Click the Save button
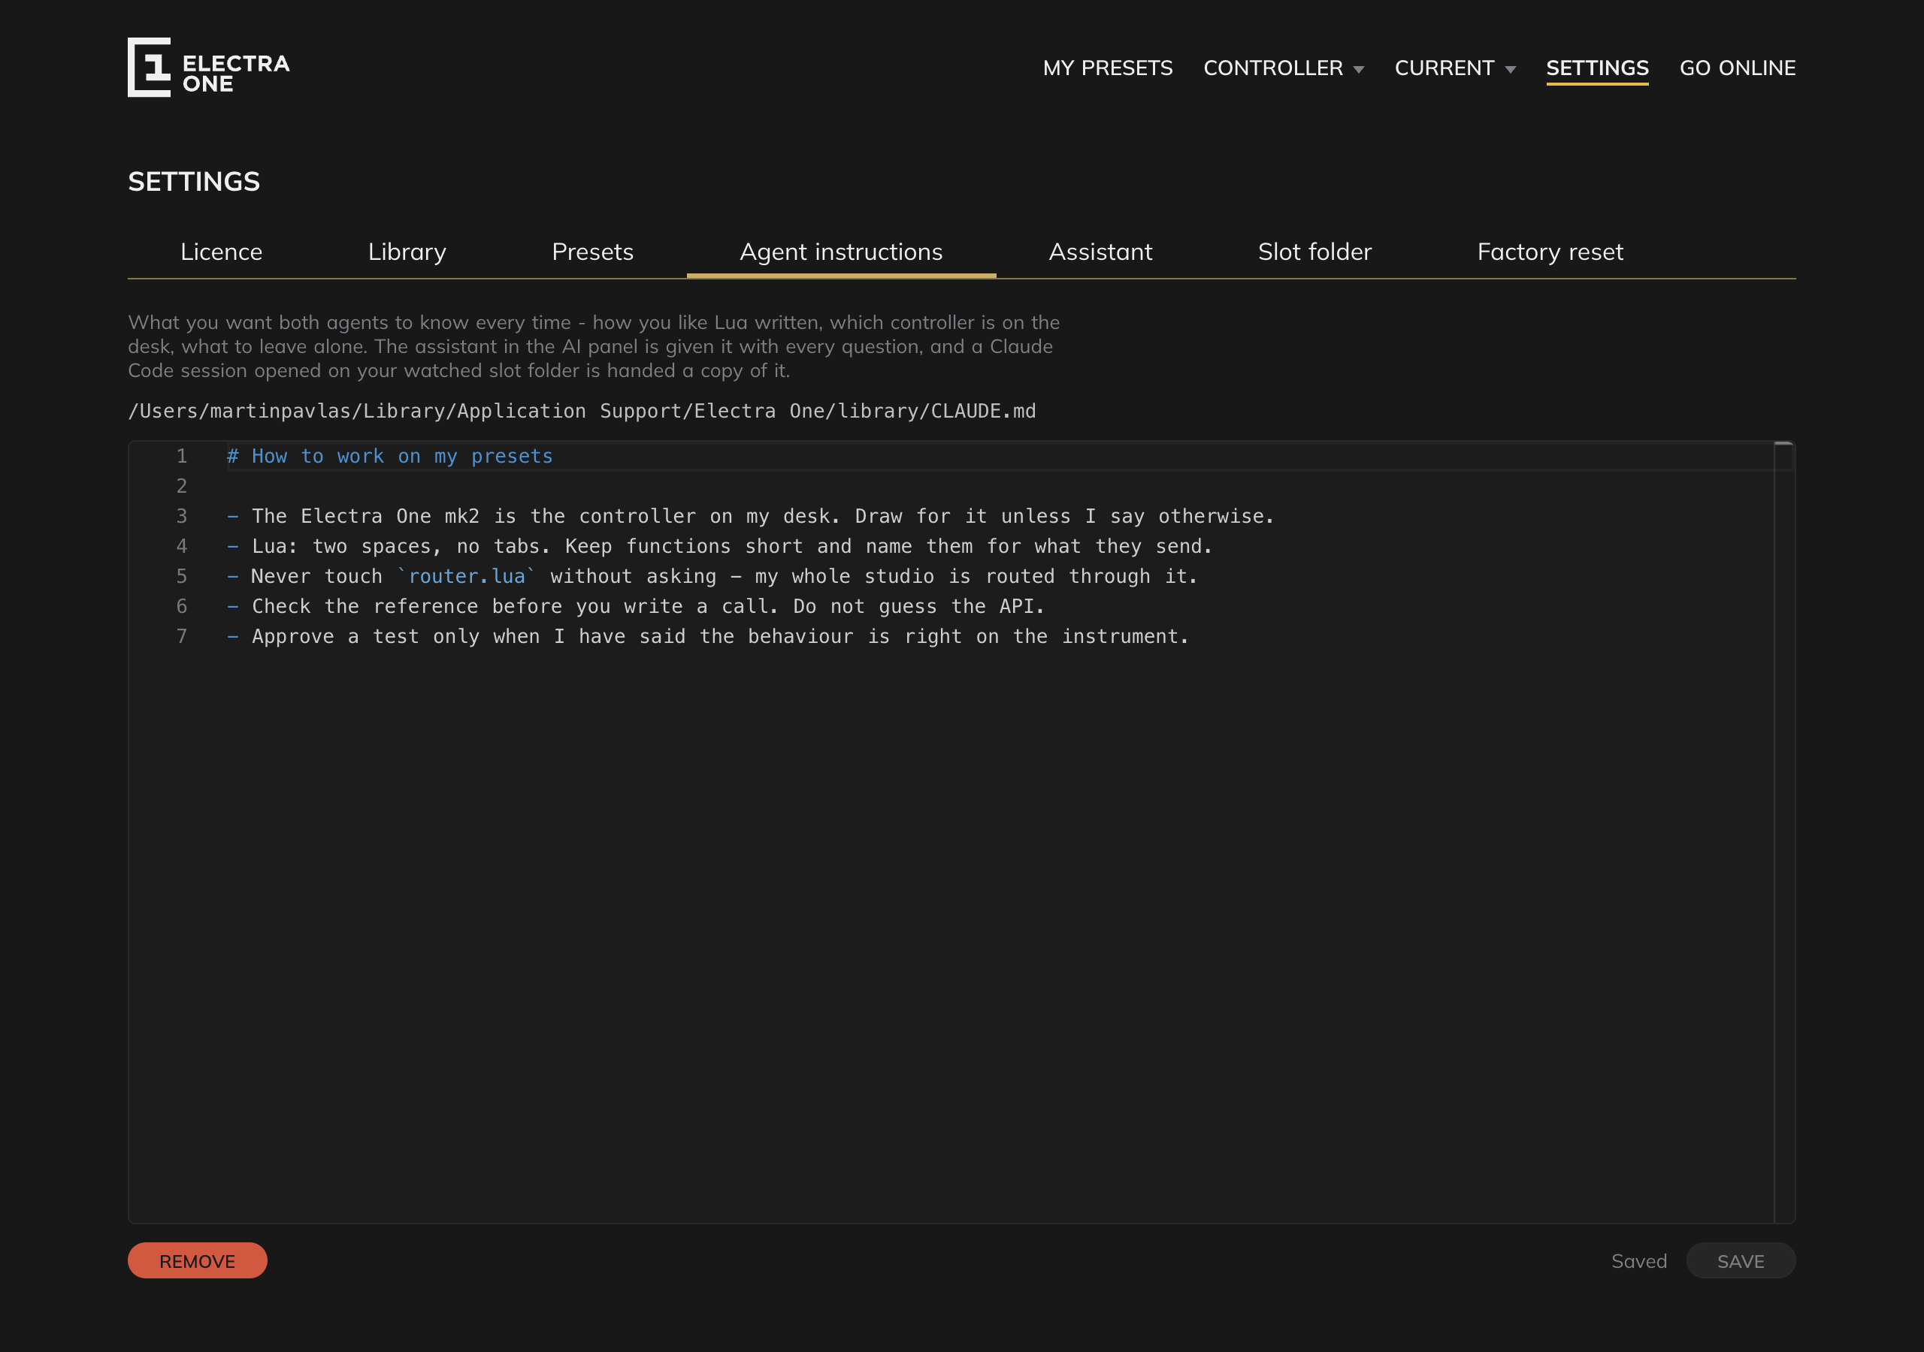This screenshot has height=1352, width=1924. click(x=1741, y=1260)
